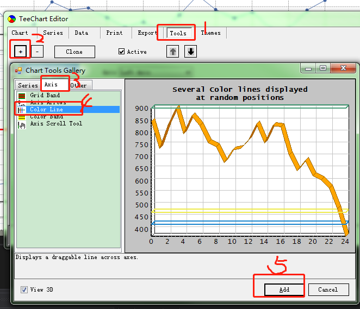Select the Series tab in Tools Gallery

28,85
